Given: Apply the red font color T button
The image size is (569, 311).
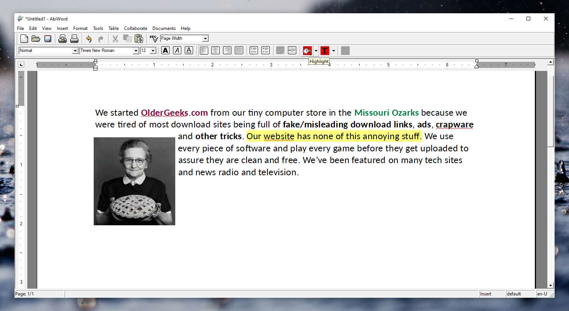Looking at the screenshot, I should 325,50.
